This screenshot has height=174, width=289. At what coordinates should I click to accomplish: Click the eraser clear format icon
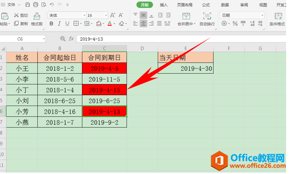(x=121, y=23)
